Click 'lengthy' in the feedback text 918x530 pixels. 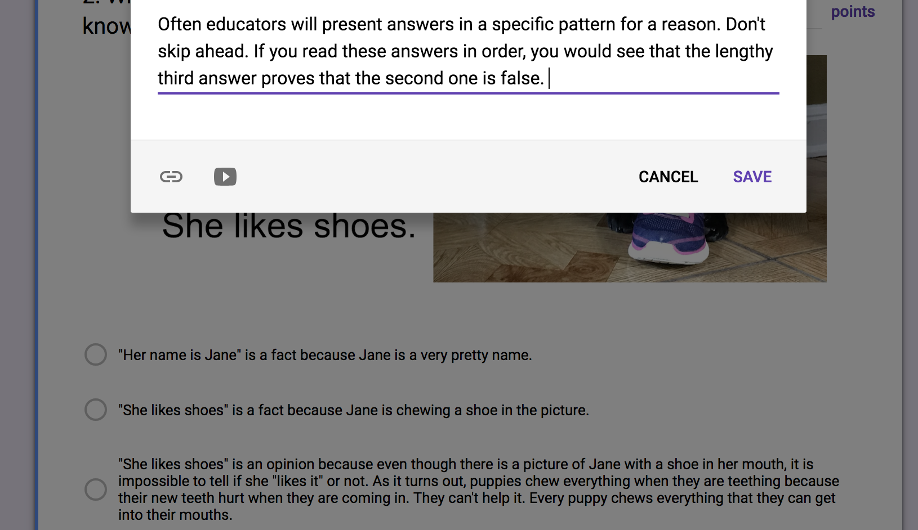(x=743, y=51)
